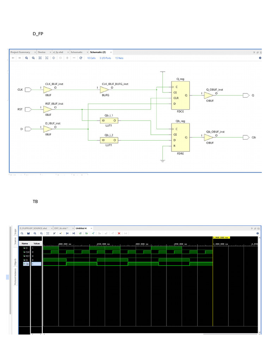
Task: Click the red X delete icon in the waveform toolbar
Action: (119, 233)
